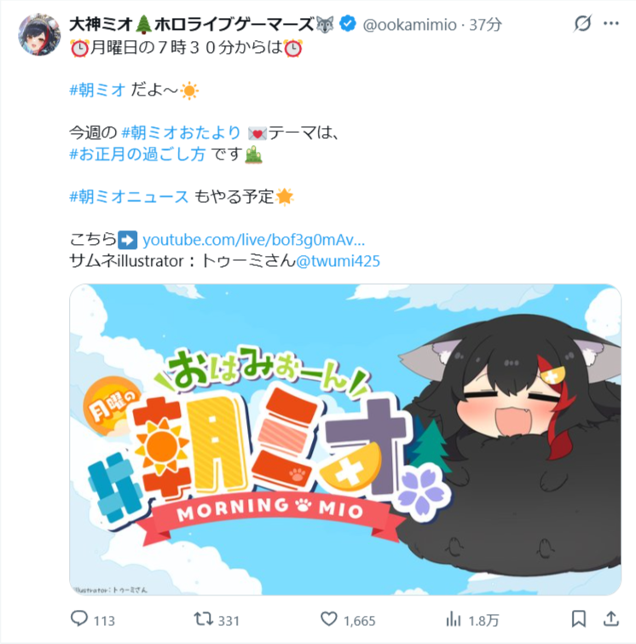
Task: Click the 37分 post timestamp
Action: pyautogui.click(x=485, y=25)
